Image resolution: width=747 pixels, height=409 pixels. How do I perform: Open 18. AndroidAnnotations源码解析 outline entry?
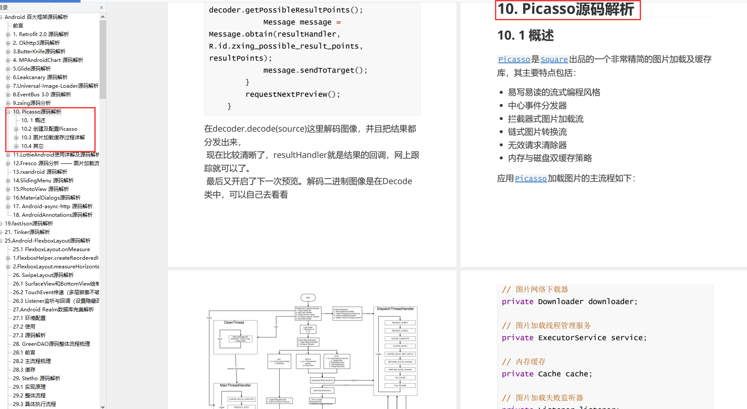pos(53,215)
